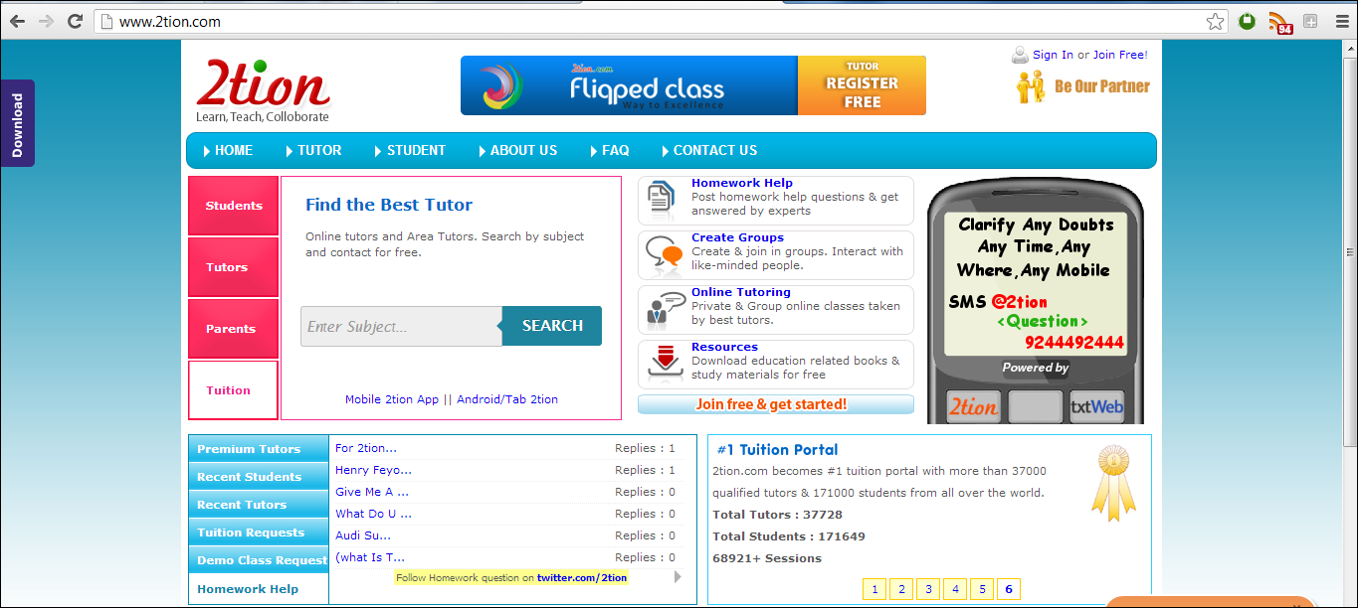Open the Audi Su... question
The height and width of the screenshot is (608, 1358).
[x=363, y=535]
